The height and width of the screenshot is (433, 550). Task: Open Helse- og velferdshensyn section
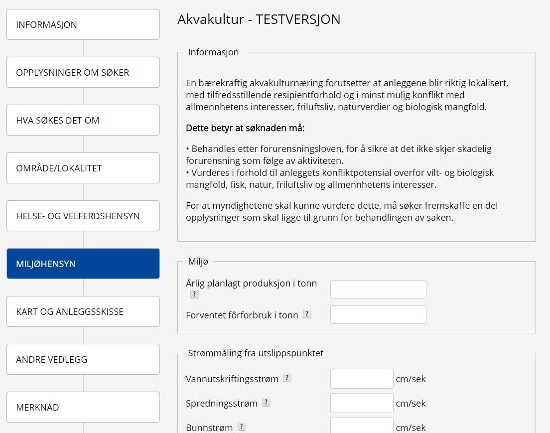pyautogui.click(x=83, y=216)
